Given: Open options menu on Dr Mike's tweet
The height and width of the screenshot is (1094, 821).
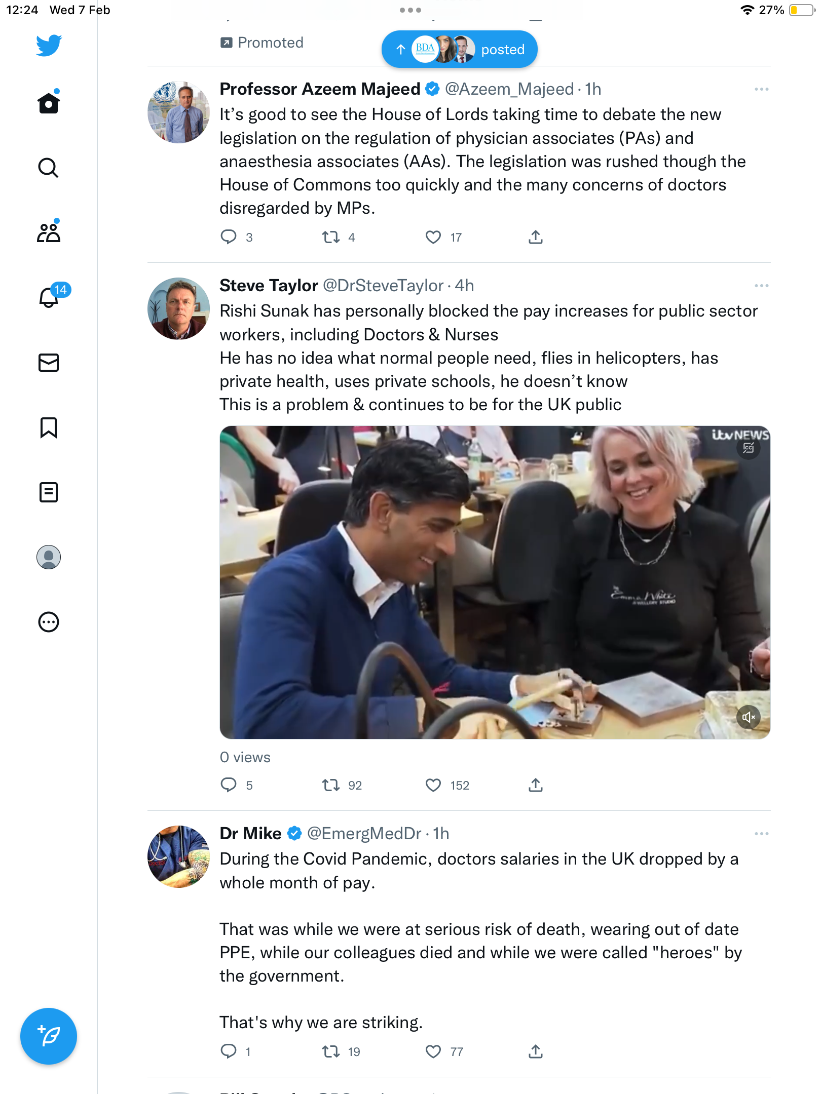Looking at the screenshot, I should tap(761, 834).
